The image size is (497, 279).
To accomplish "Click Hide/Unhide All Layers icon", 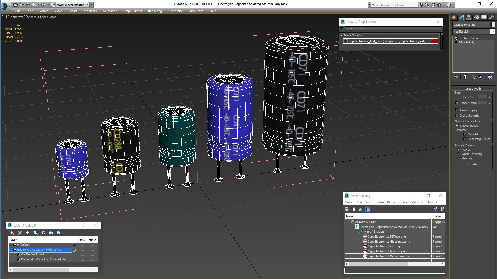I will [x=51, y=233].
